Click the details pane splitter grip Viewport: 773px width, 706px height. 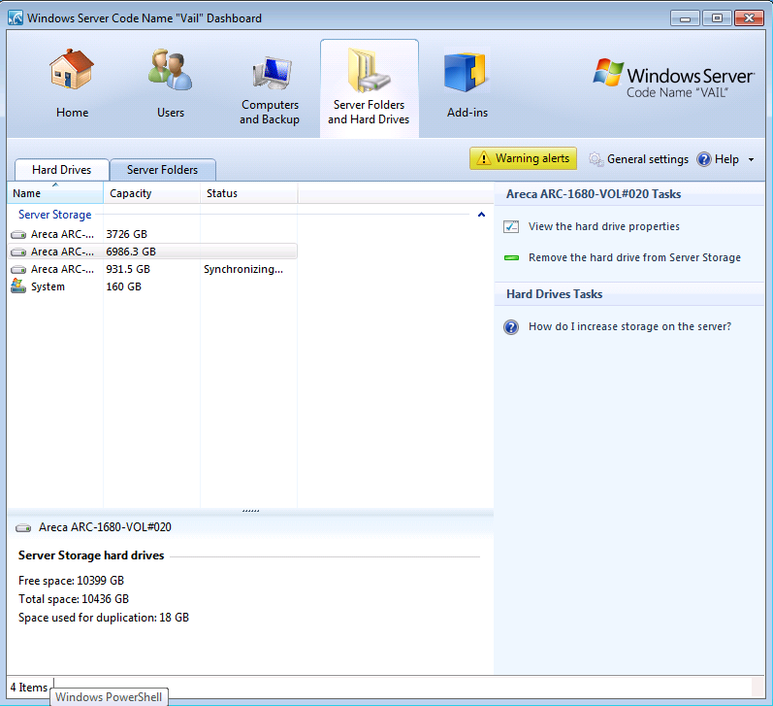tap(250, 511)
